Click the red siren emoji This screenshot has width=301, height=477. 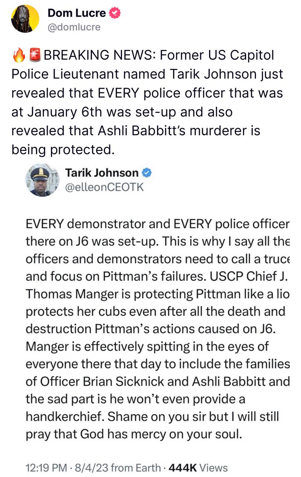pos(35,55)
